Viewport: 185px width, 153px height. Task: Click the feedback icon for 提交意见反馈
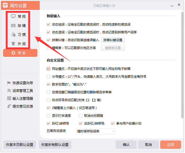point(9,106)
